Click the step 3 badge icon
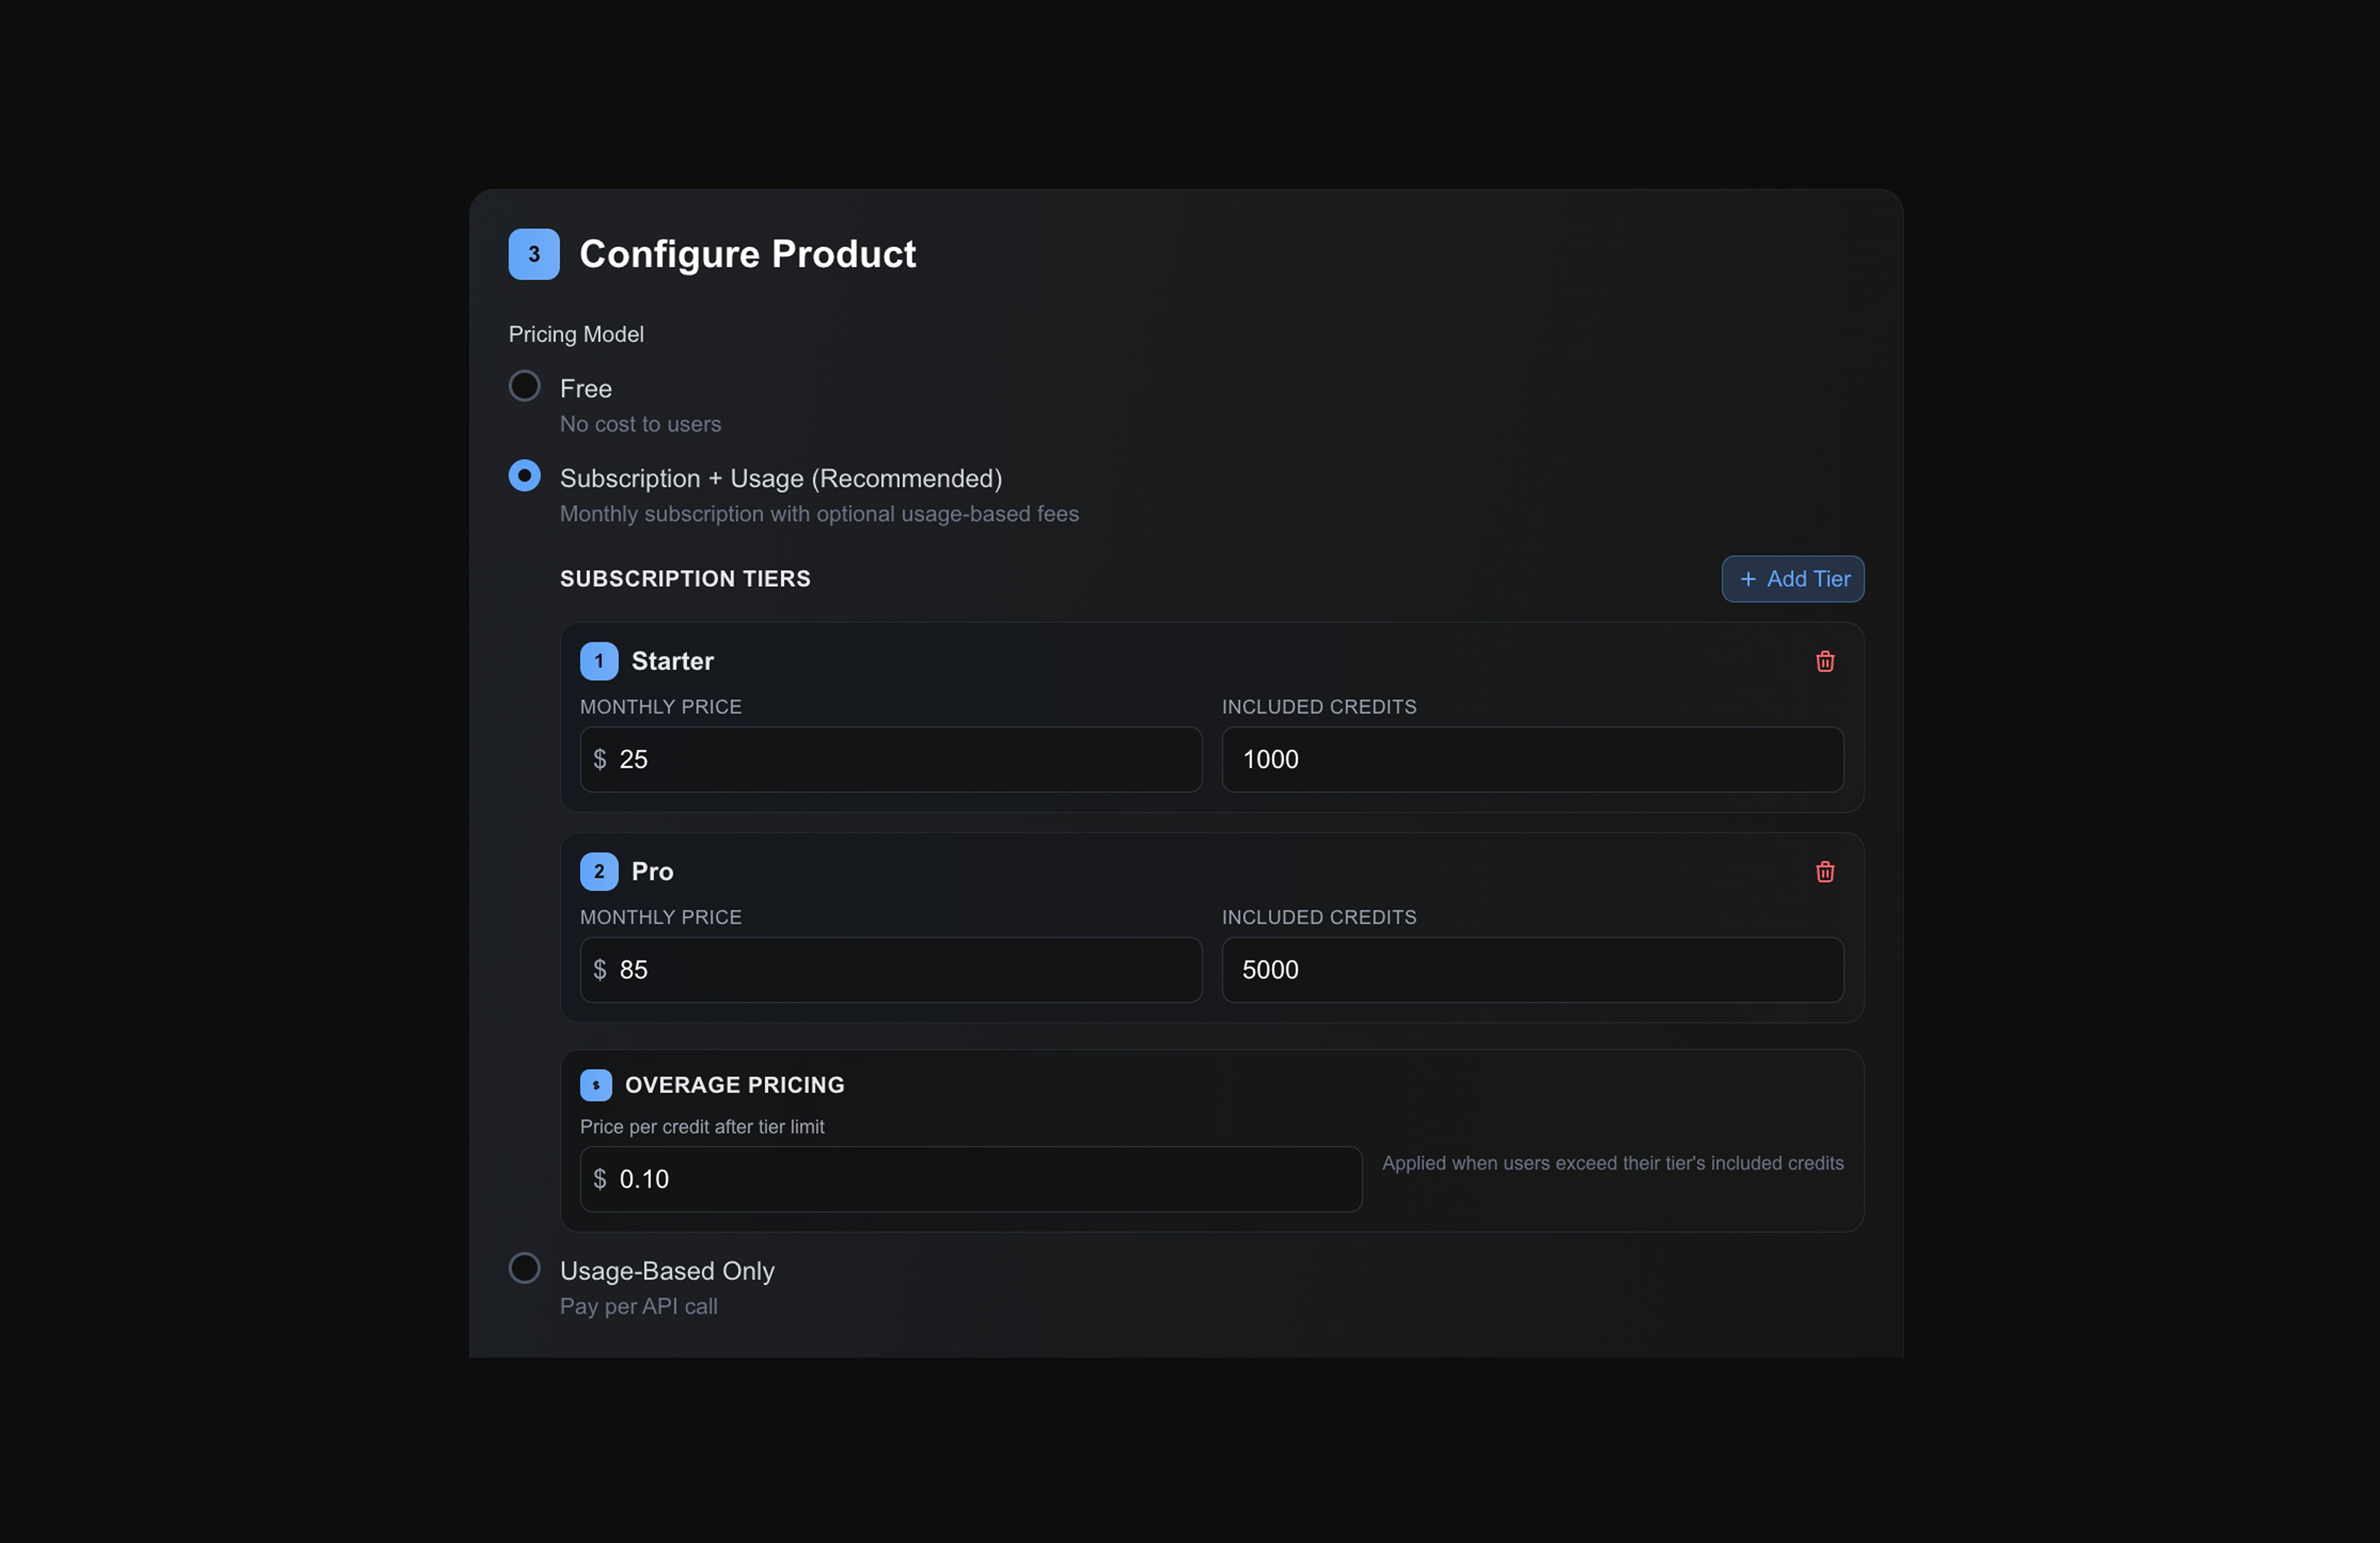 tap(533, 254)
